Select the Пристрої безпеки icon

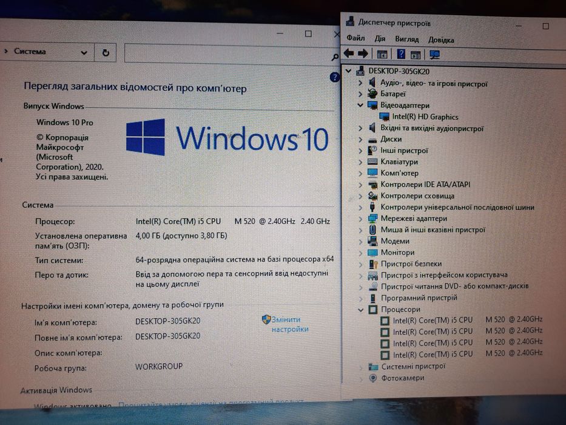point(372,264)
